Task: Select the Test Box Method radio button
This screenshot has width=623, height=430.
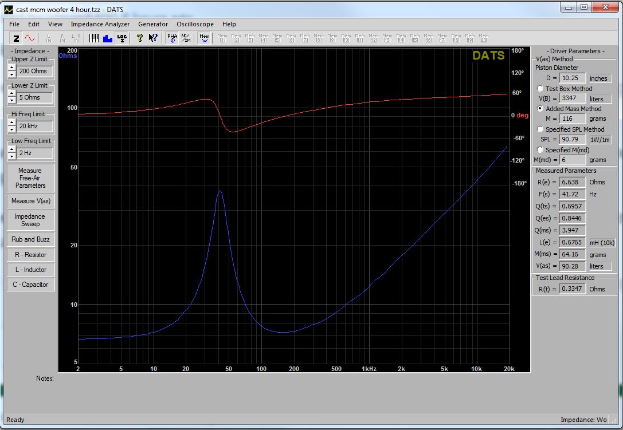Action: (540, 89)
